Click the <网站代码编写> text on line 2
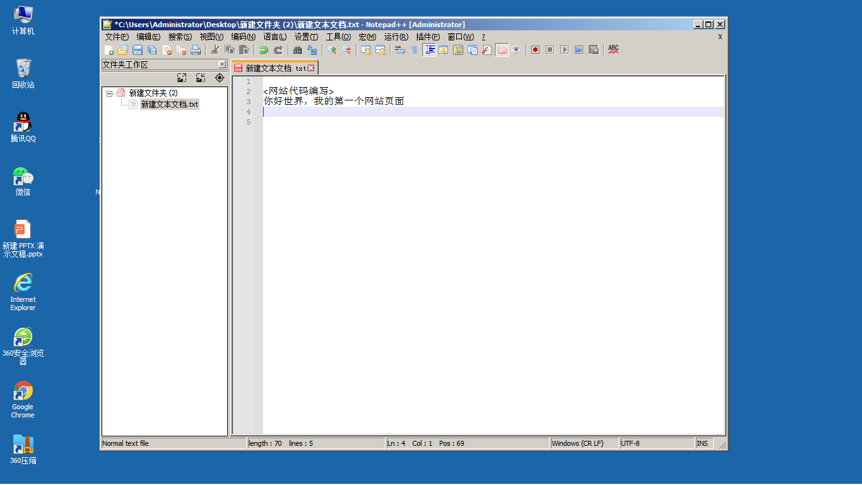Screen dimensions: 862x485 tap(298, 92)
